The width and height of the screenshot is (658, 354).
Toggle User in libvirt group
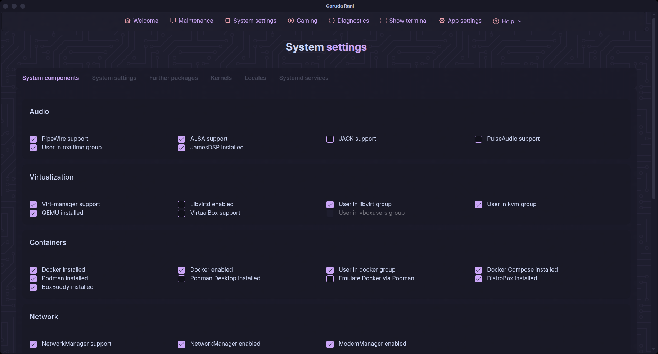tap(330, 205)
